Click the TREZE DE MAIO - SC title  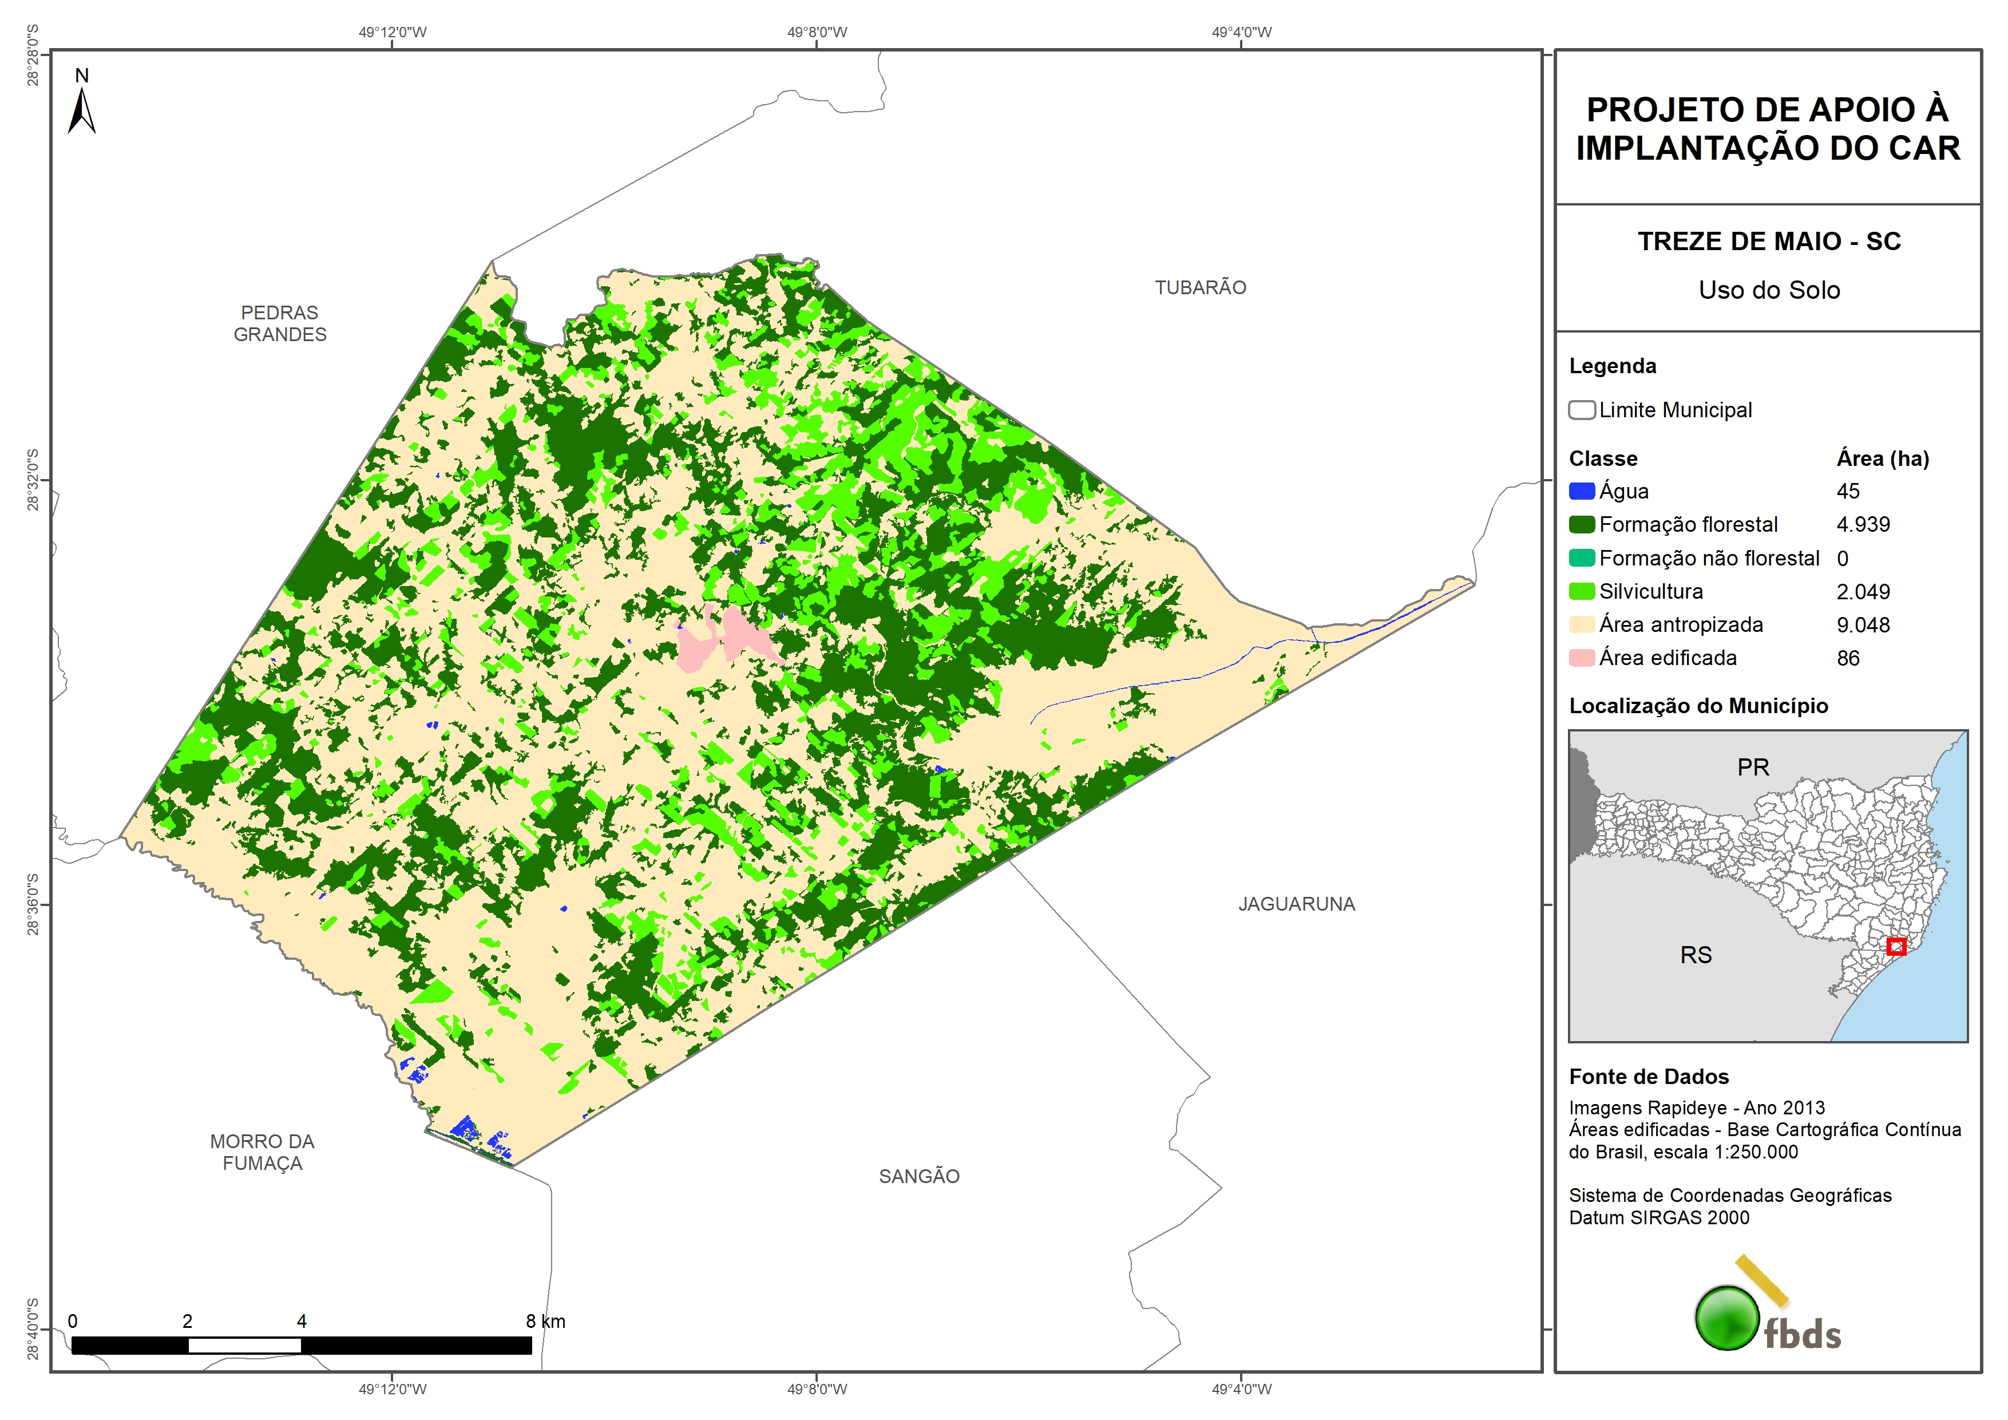click(1768, 242)
